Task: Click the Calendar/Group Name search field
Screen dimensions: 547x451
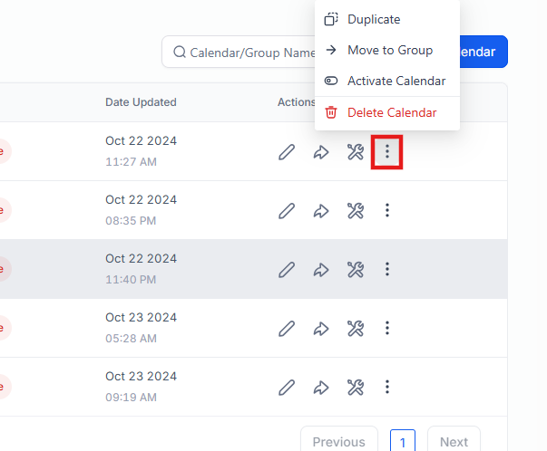Action: click(245, 53)
